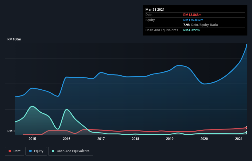Image resolution: width=252 pixels, height=161 pixels.
Task: Click the Mar 31 2021 tooltip date
Action: [155, 9]
